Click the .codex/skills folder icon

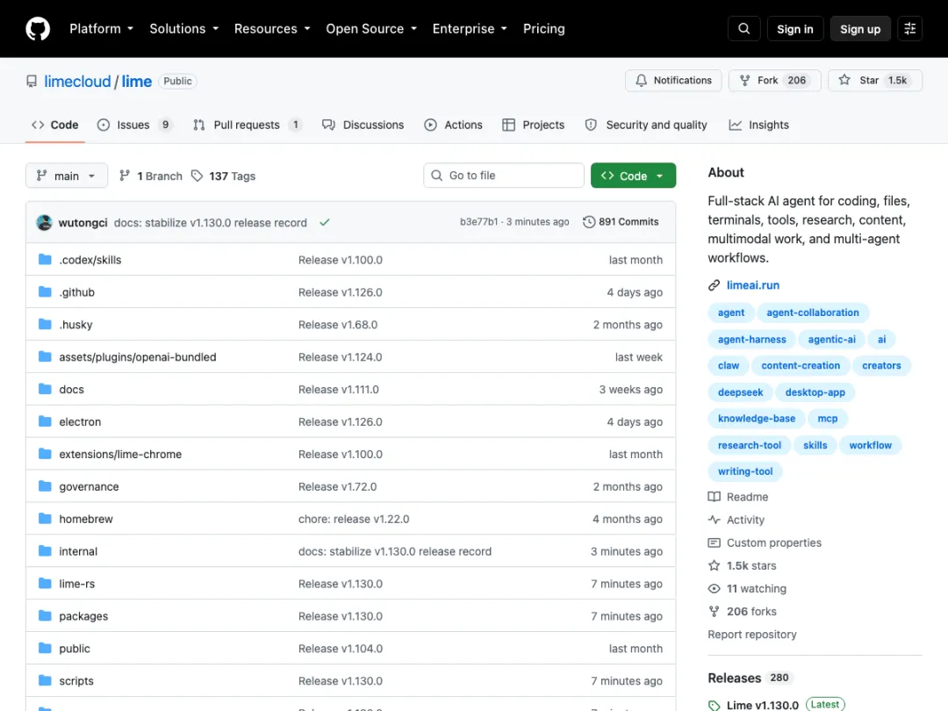pyautogui.click(x=45, y=259)
